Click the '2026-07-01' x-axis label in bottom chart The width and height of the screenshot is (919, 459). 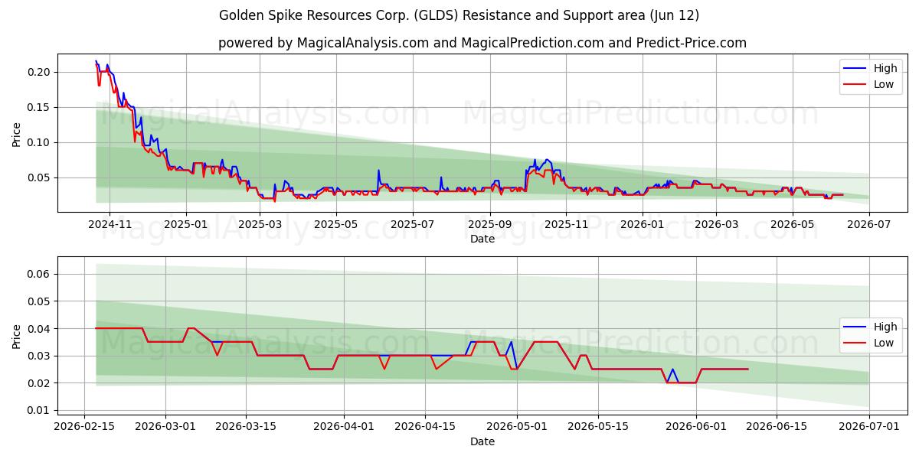point(869,427)
